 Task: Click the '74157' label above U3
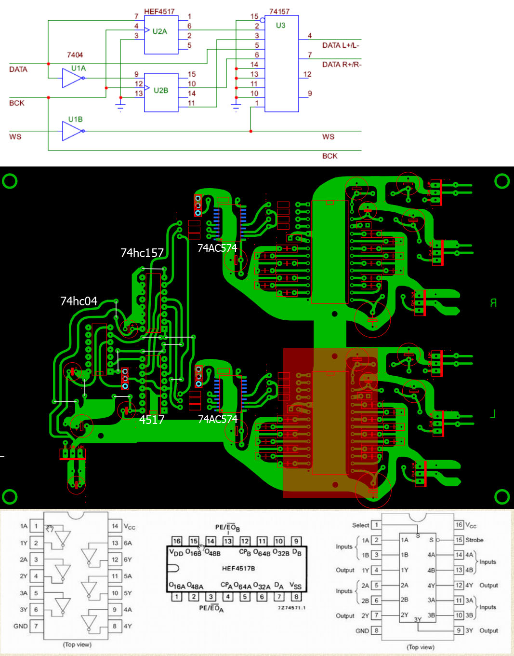[279, 12]
